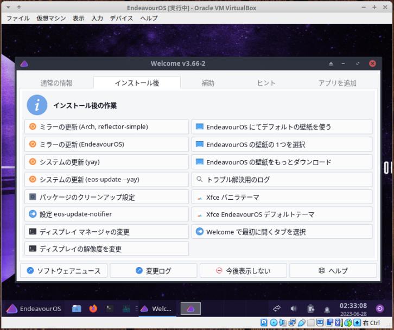Click the Welc... window button in the taskbar
This screenshot has height=330, width=394.
click(156, 308)
